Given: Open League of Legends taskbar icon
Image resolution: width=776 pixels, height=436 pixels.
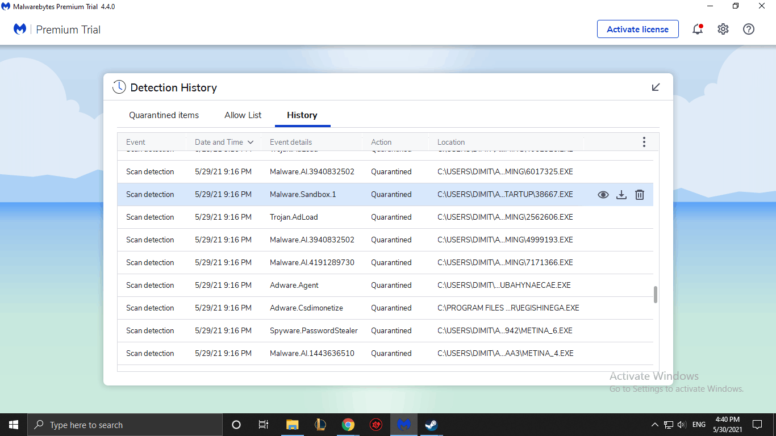Looking at the screenshot, I should coord(320,425).
